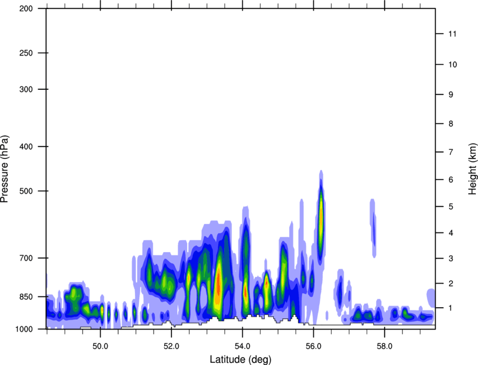Pick the 7 km height label
The width and height of the screenshot is (478, 365).
click(451, 152)
